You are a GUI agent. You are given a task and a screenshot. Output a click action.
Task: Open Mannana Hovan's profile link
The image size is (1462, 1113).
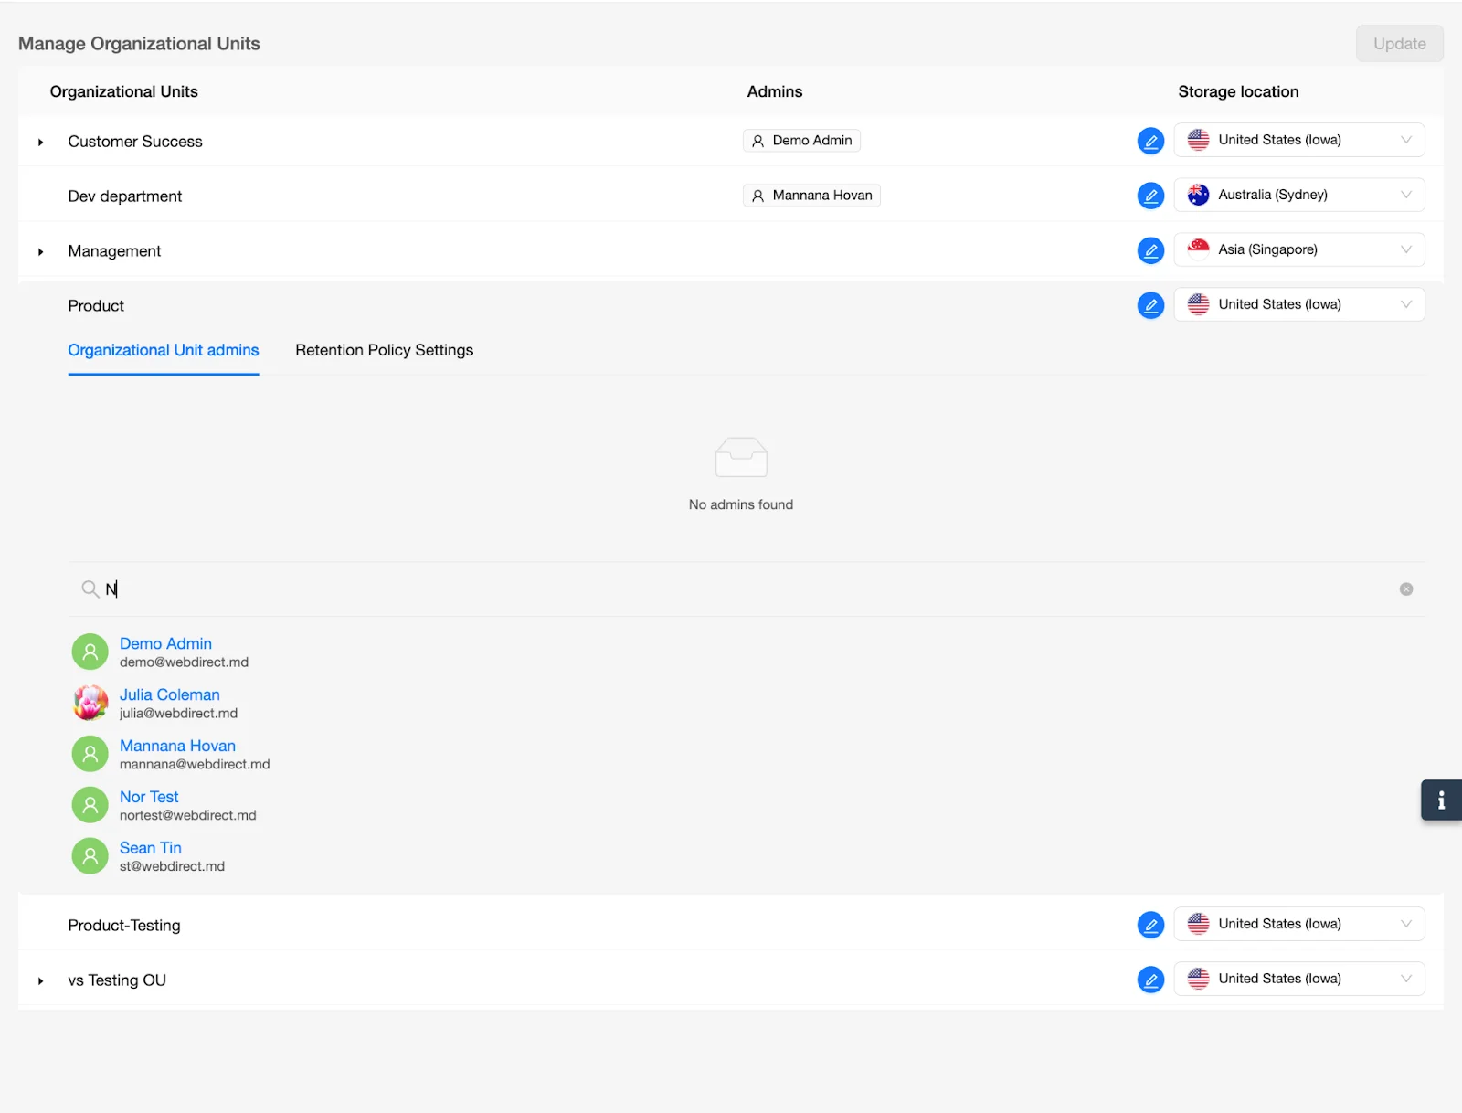click(x=177, y=746)
